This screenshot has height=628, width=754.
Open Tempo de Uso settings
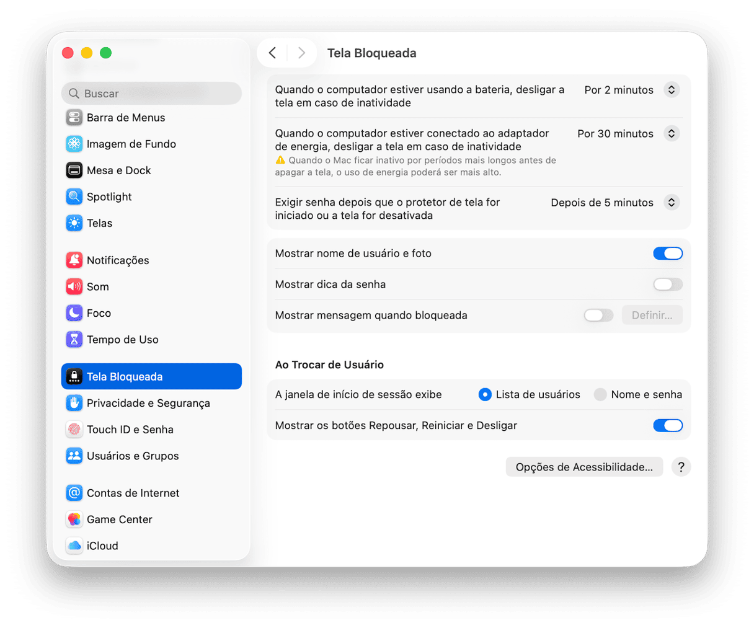tap(151, 339)
